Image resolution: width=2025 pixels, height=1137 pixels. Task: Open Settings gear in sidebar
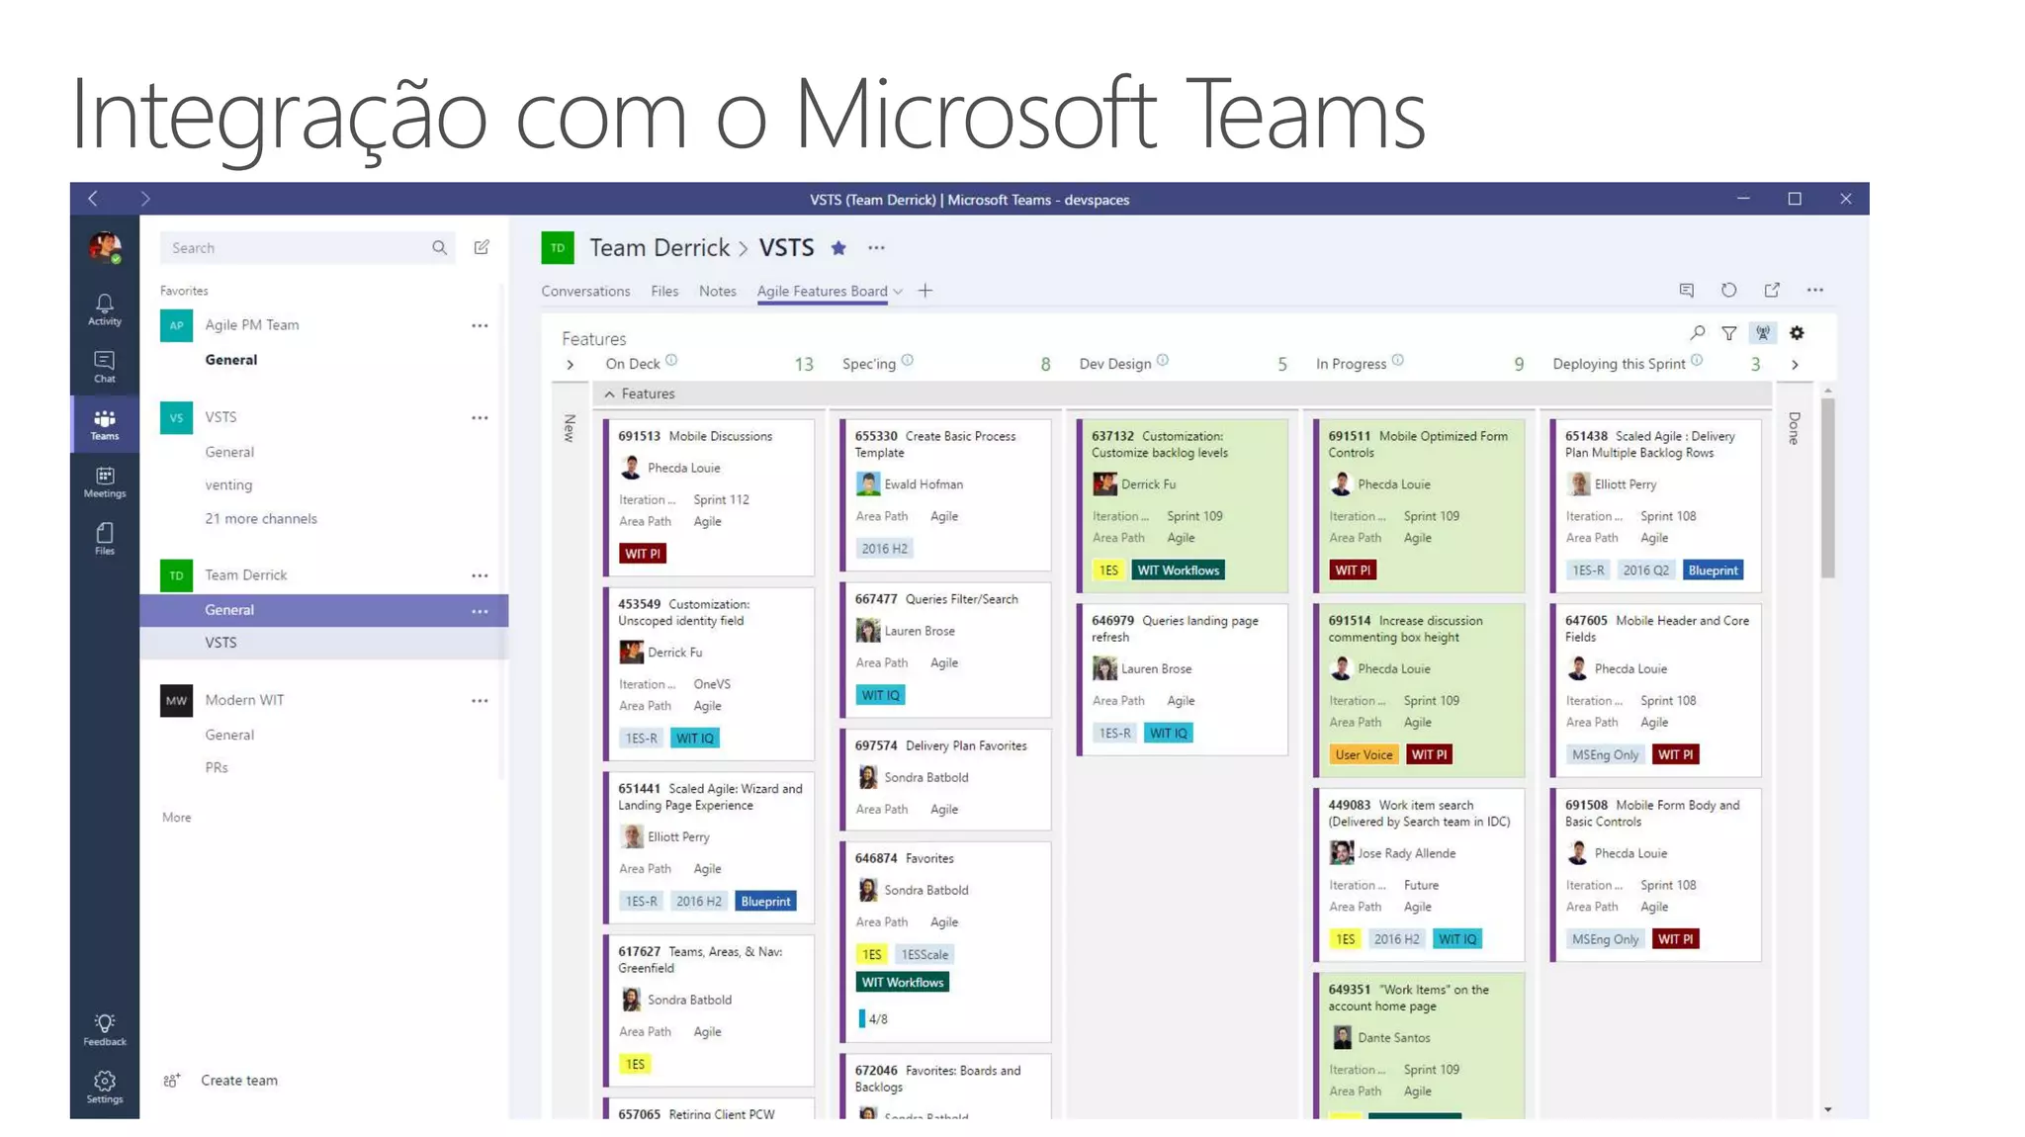click(x=104, y=1087)
